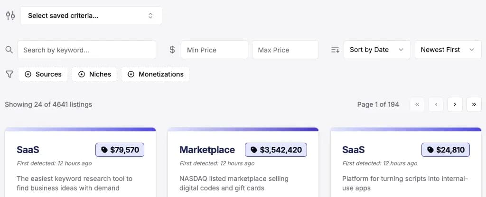Image resolution: width=486 pixels, height=197 pixels.
Task: Jump to the last page of listings
Action: [x=474, y=104]
